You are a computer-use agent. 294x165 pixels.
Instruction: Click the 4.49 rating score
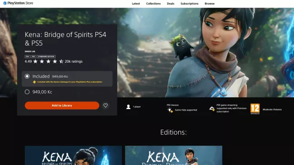28,61
